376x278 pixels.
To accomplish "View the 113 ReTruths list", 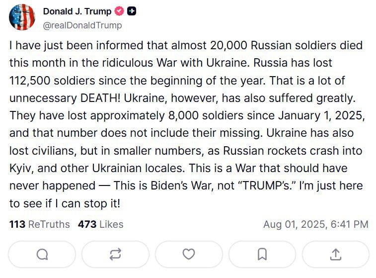I will (40, 224).
